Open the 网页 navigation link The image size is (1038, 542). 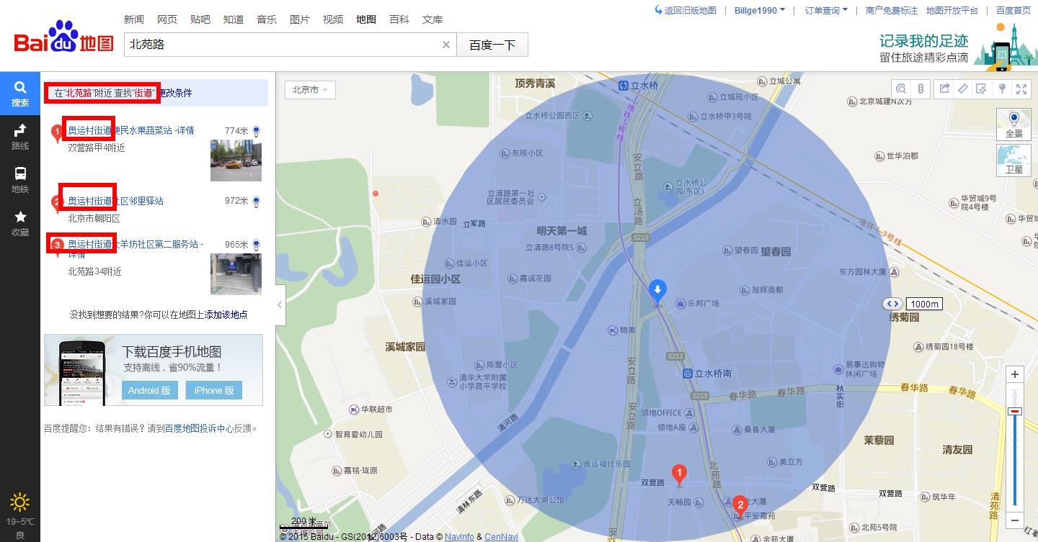click(167, 19)
